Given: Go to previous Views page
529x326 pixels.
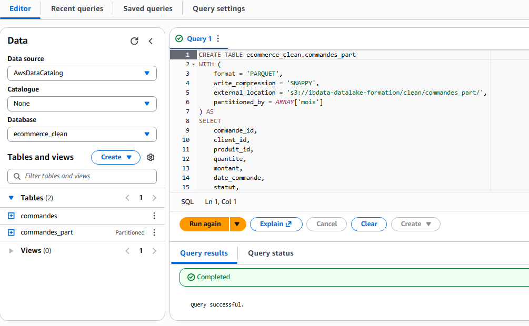Looking at the screenshot, I should coord(127,251).
